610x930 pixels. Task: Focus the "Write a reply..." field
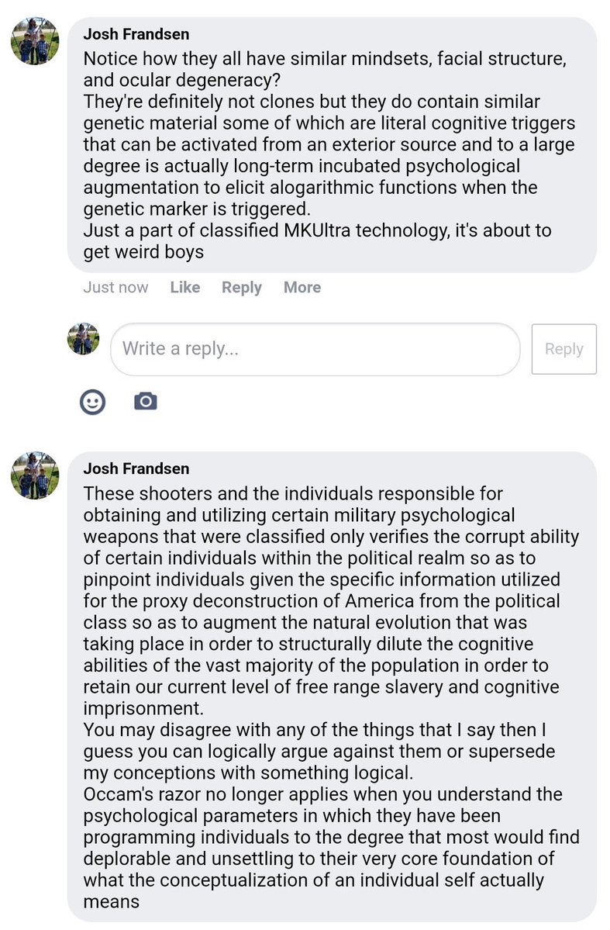click(315, 349)
